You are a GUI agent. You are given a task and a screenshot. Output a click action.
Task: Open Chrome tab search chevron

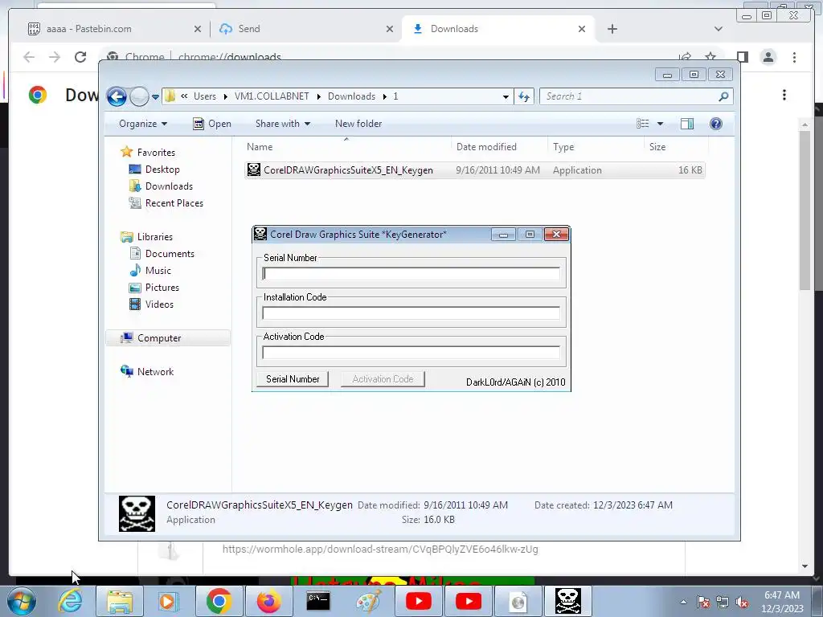coord(719,29)
